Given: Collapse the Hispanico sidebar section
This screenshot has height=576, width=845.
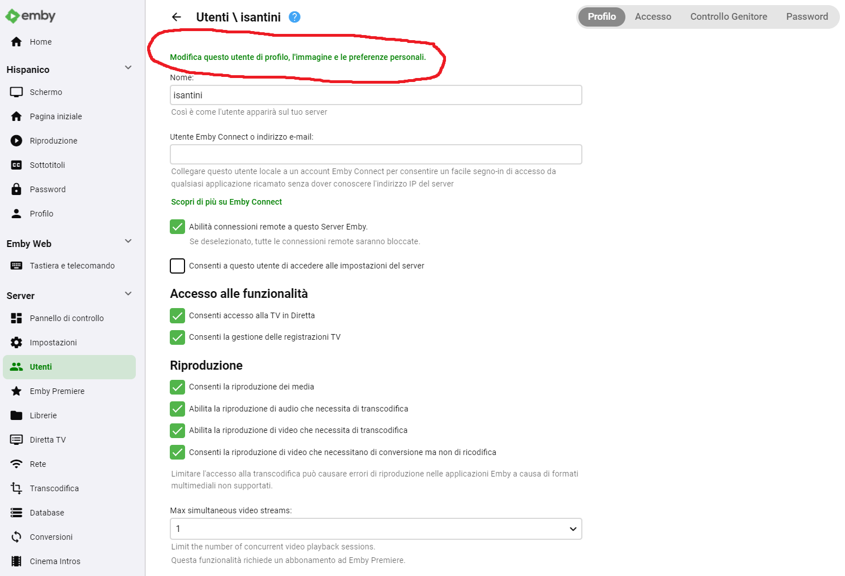Looking at the screenshot, I should pyautogui.click(x=128, y=68).
